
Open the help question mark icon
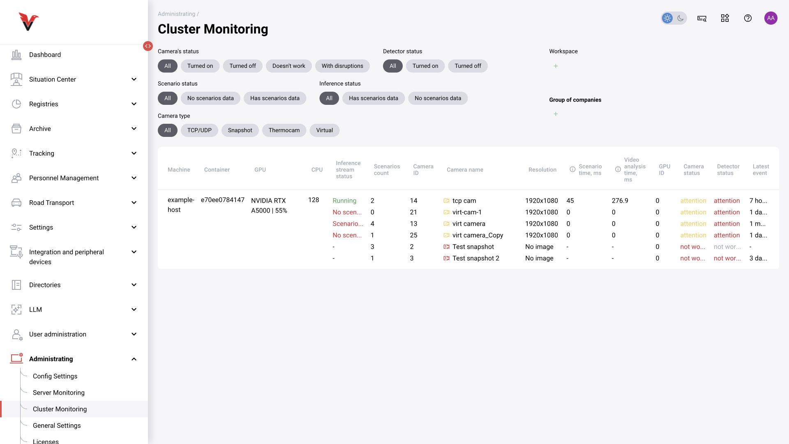pos(748,18)
